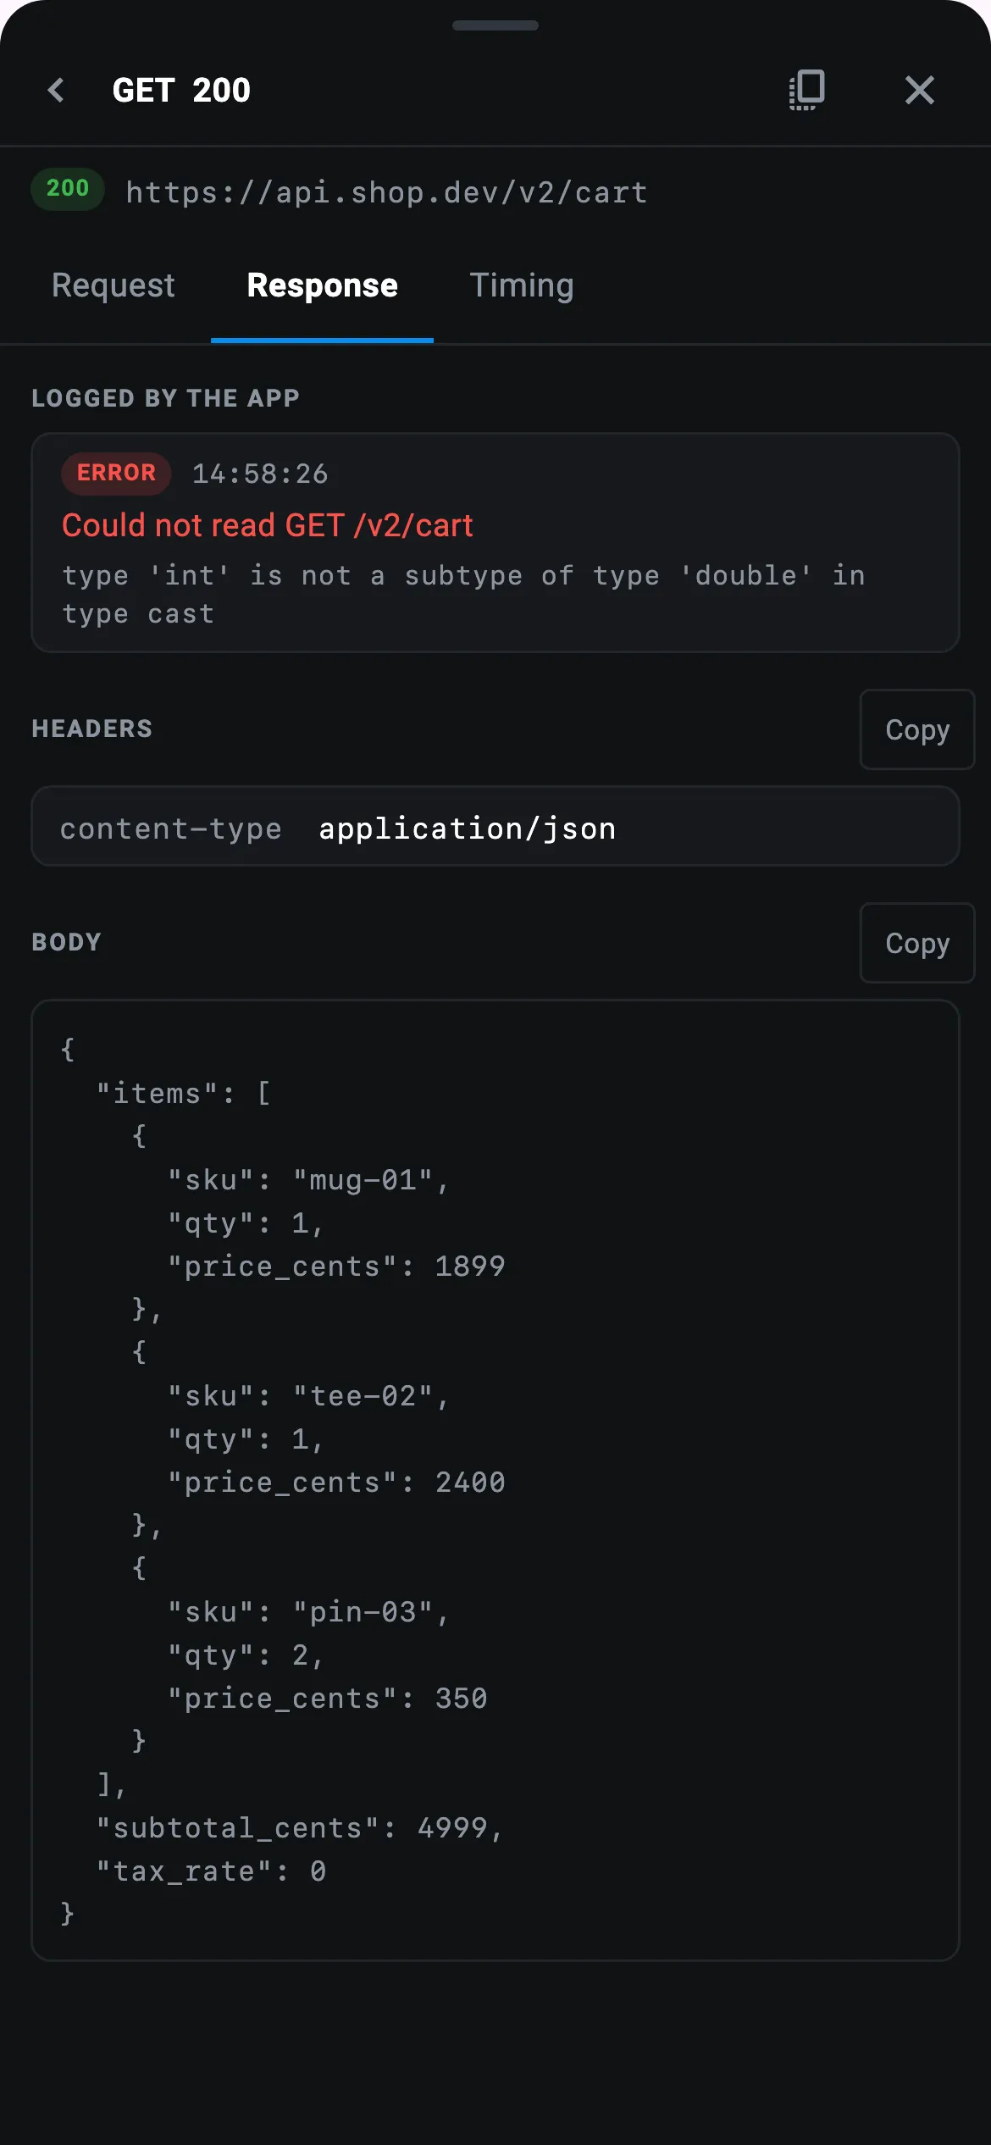Select the "sku": "mug-01" line

(308, 1180)
